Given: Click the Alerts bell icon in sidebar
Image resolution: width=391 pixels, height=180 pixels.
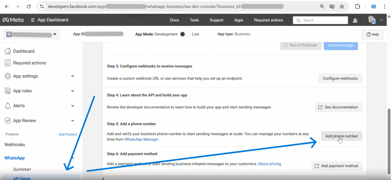Looking at the screenshot, I should click(8, 105).
